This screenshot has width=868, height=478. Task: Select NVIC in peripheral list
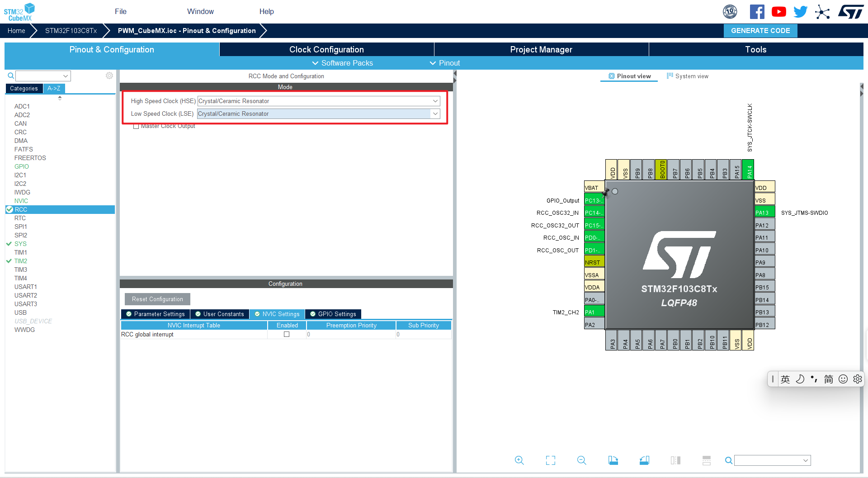click(x=21, y=201)
